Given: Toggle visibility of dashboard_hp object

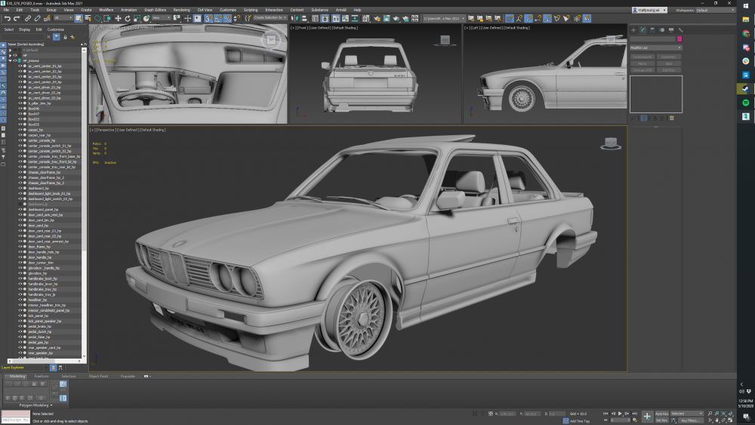Looking at the screenshot, I should point(20,188).
